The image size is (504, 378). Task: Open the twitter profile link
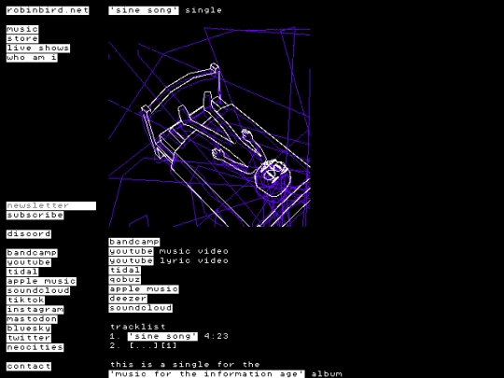click(x=29, y=338)
